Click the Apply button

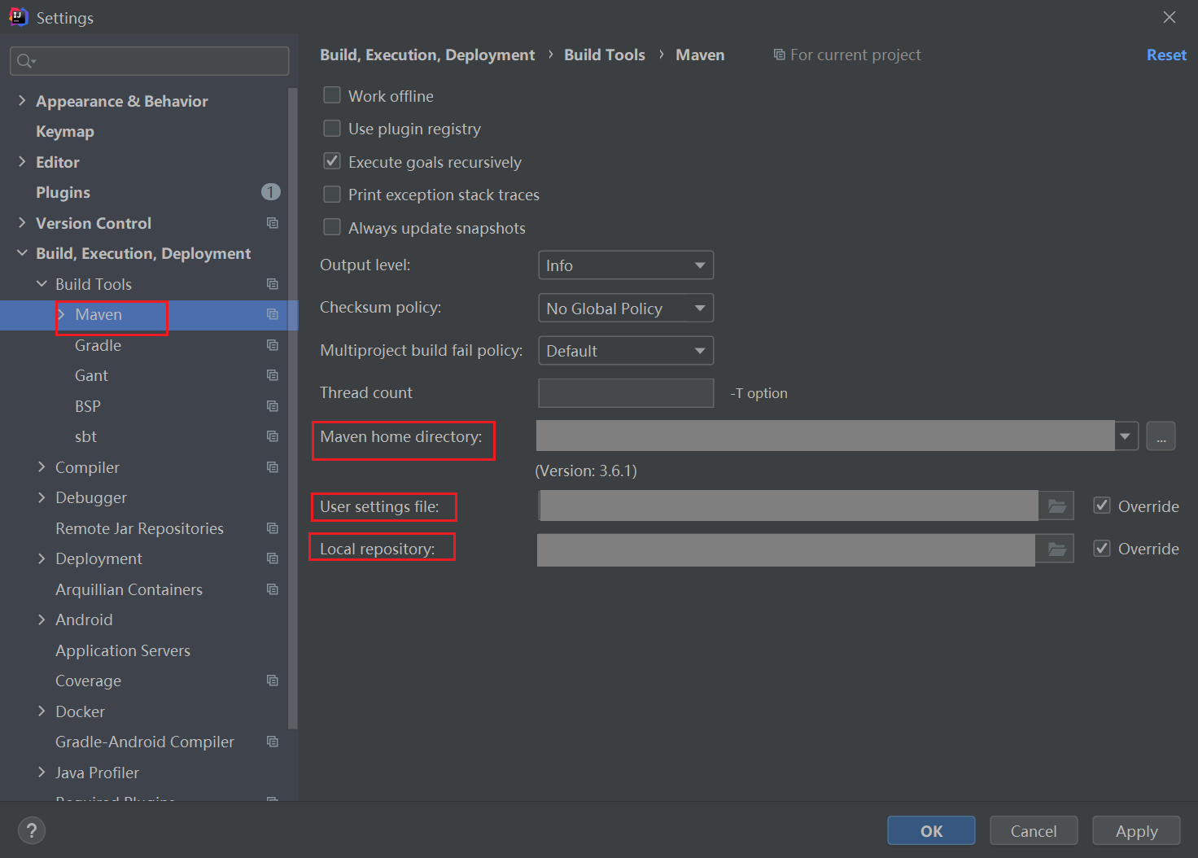tap(1135, 831)
